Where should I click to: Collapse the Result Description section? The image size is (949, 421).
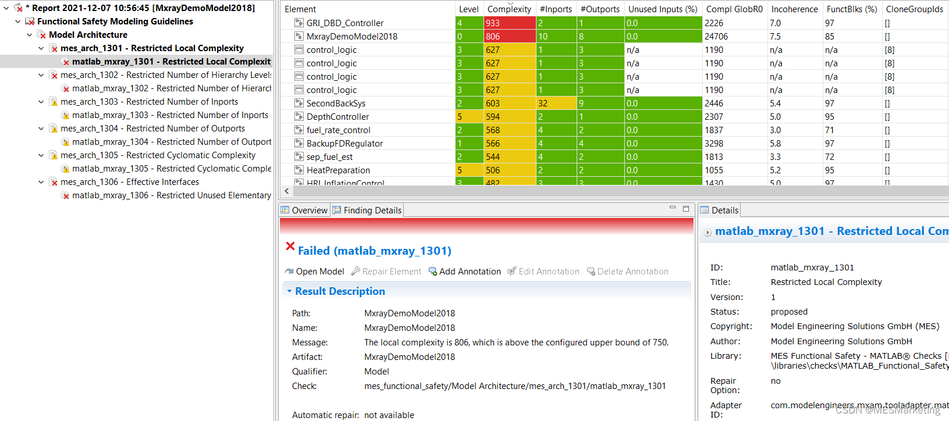click(289, 291)
